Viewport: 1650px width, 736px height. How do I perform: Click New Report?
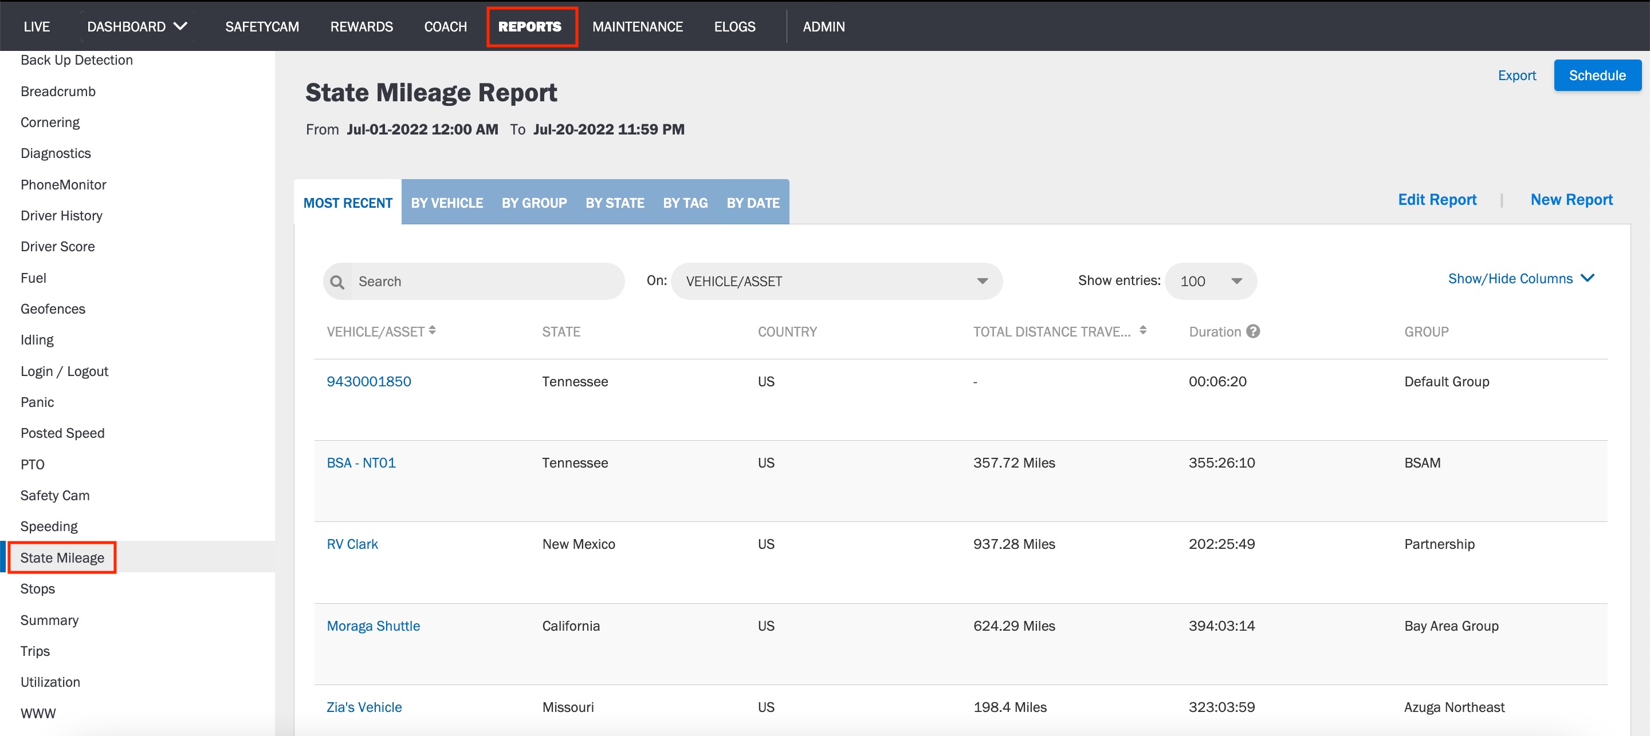(x=1572, y=200)
